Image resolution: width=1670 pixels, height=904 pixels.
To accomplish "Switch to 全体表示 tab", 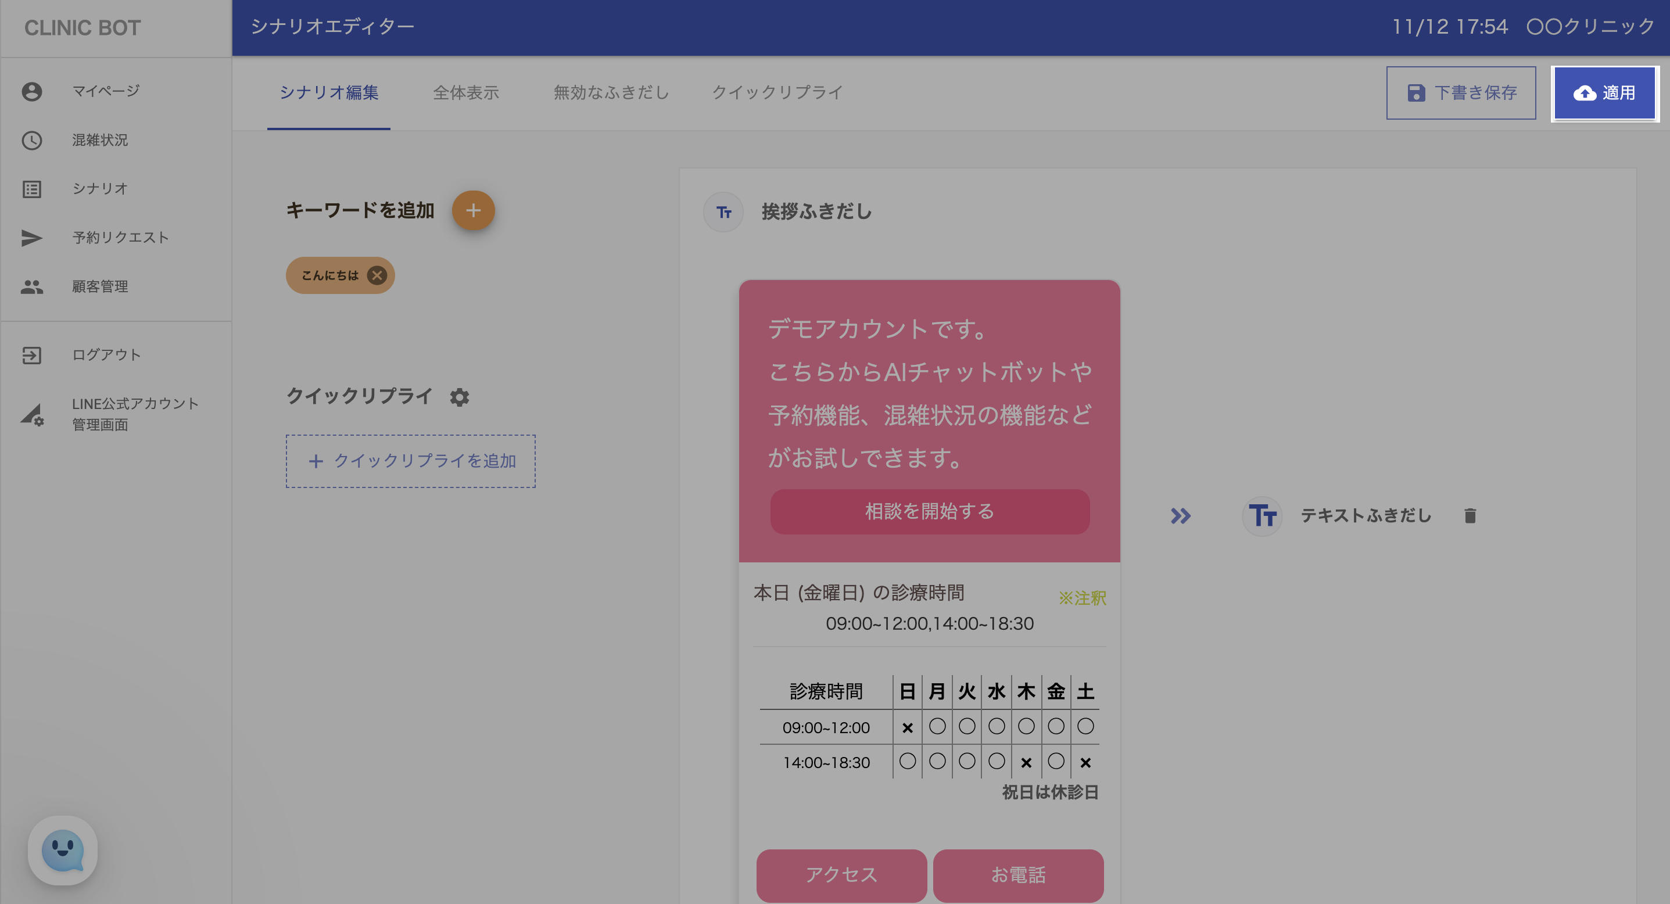I will (465, 93).
